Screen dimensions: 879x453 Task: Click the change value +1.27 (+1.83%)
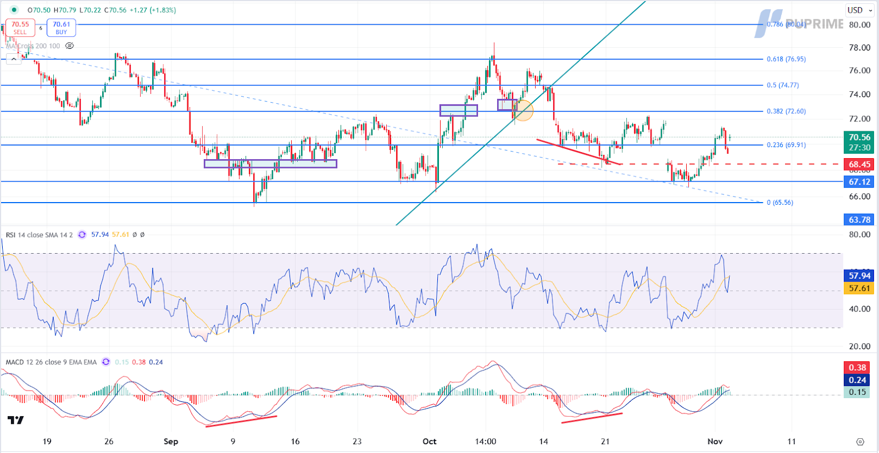(x=153, y=10)
